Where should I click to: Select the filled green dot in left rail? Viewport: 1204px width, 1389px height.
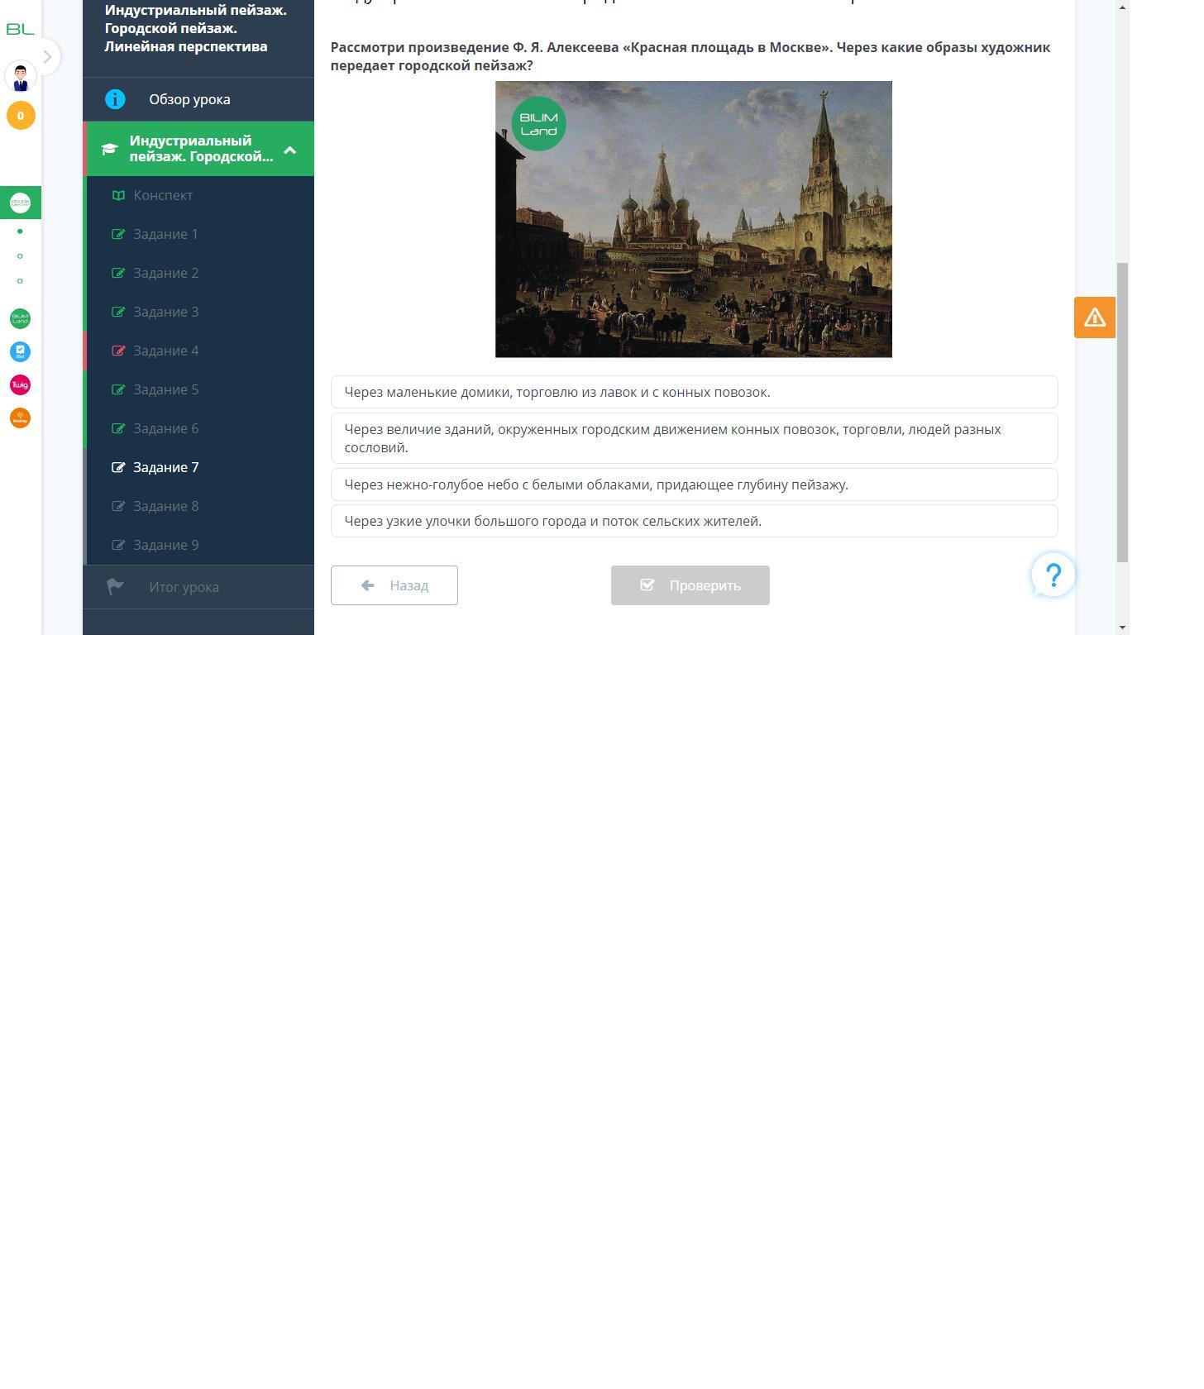point(20,231)
